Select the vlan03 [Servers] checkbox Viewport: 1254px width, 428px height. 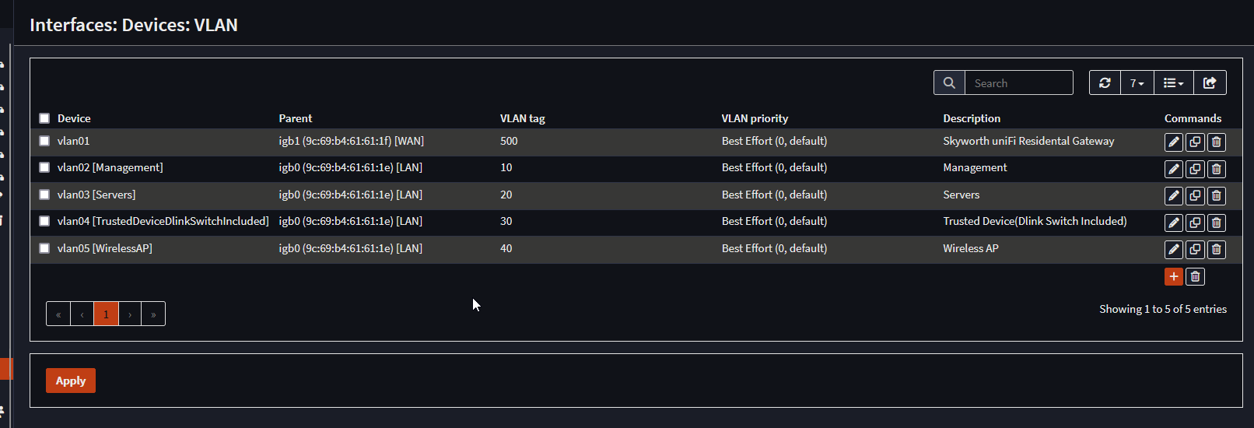44,195
